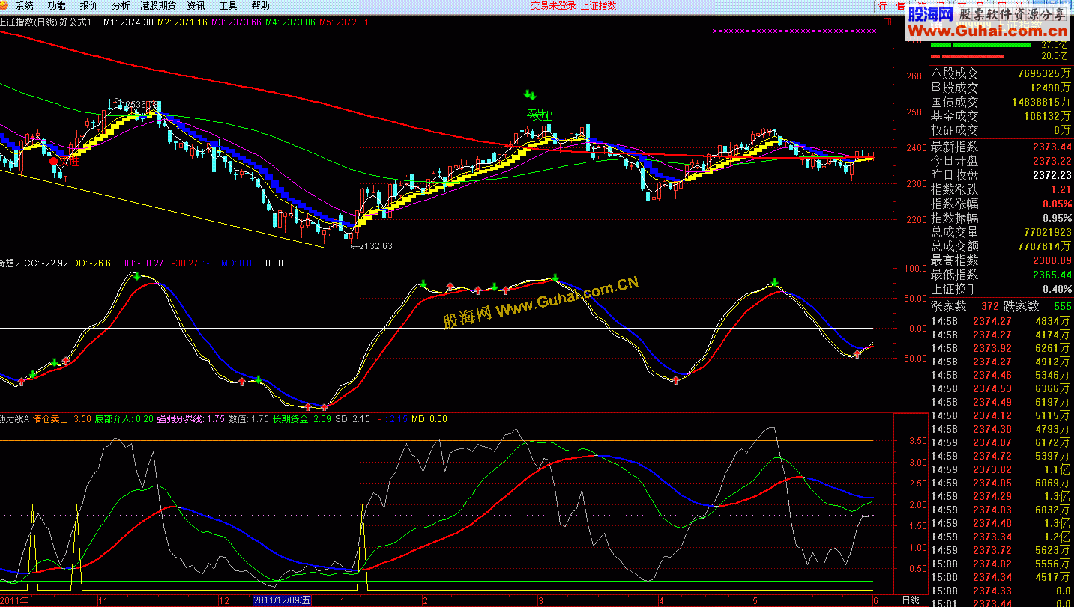Select the tick row with volume 6261万
Screen dimensions: 1074x607
coord(1001,348)
